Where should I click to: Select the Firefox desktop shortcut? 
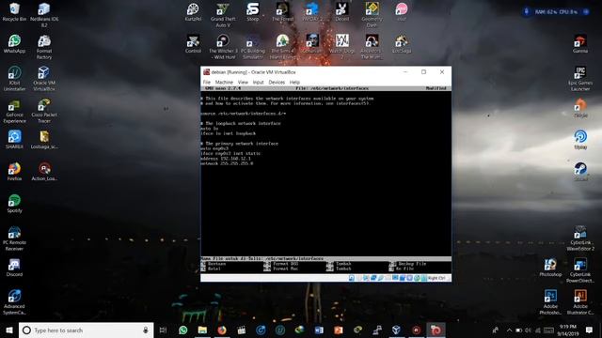tap(14, 171)
